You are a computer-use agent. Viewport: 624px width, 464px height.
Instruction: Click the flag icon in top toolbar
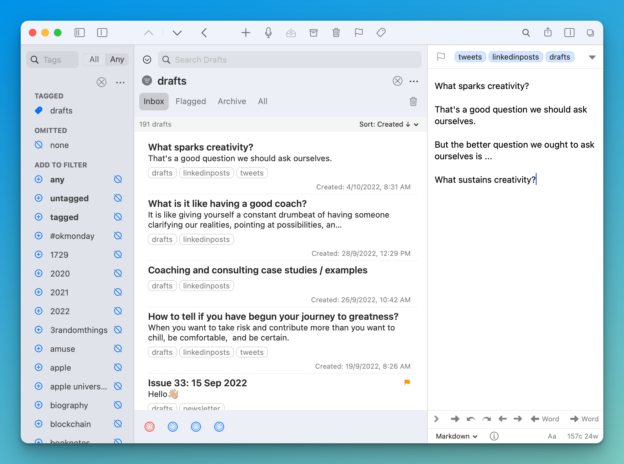click(x=358, y=33)
